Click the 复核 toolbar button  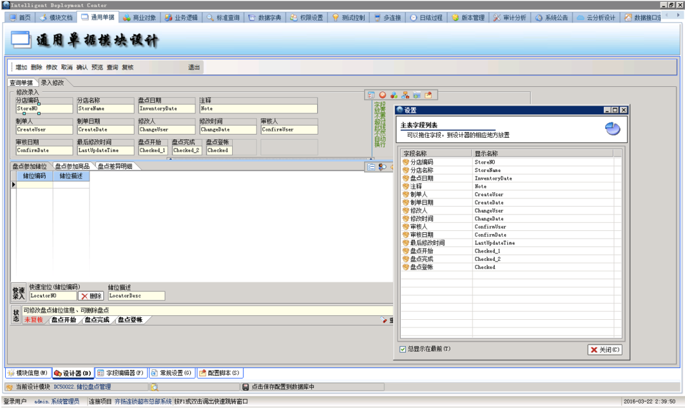[127, 67]
